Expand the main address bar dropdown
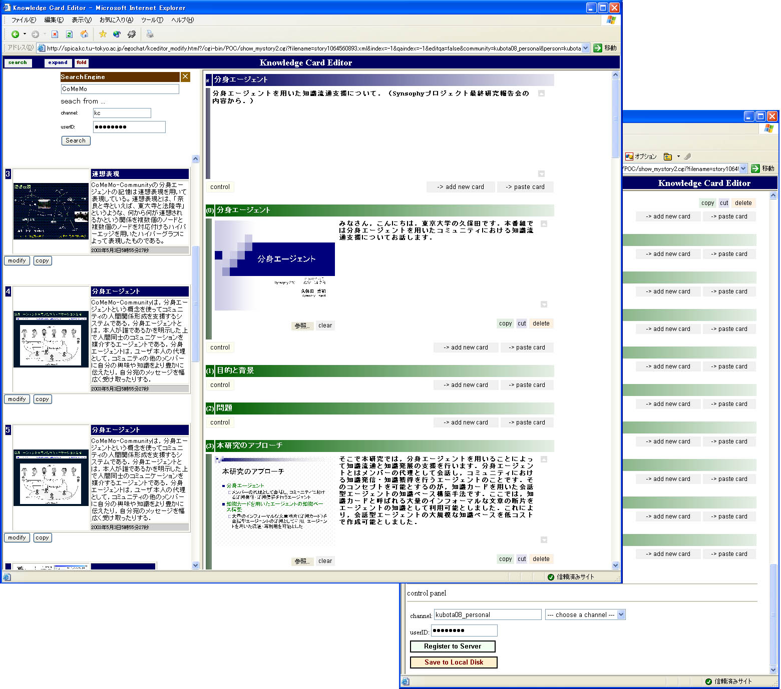This screenshot has width=781, height=689. (586, 48)
